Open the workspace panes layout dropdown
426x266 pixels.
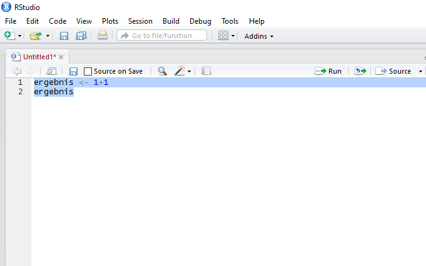click(x=226, y=36)
